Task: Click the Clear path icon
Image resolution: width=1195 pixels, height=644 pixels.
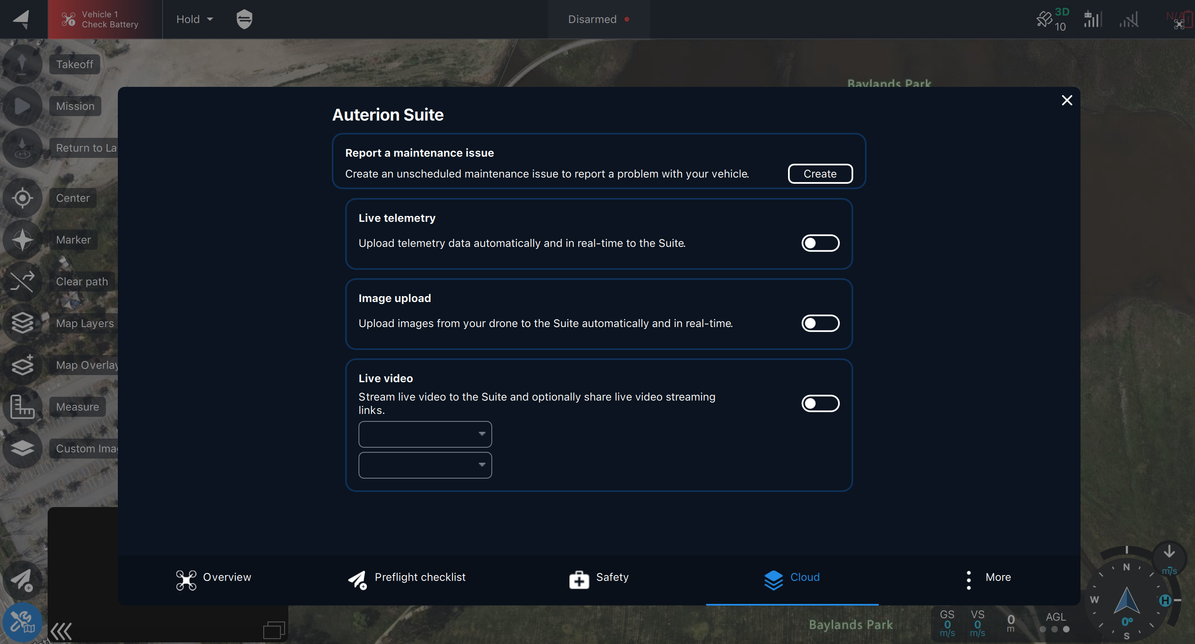Action: (x=22, y=281)
